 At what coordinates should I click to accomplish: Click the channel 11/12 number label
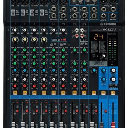(x=84, y=24)
